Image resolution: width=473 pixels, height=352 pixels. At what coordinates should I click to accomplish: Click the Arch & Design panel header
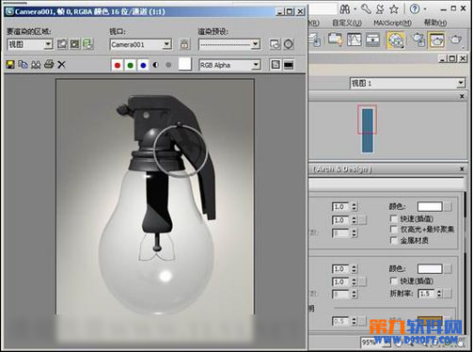pyautogui.click(x=386, y=169)
